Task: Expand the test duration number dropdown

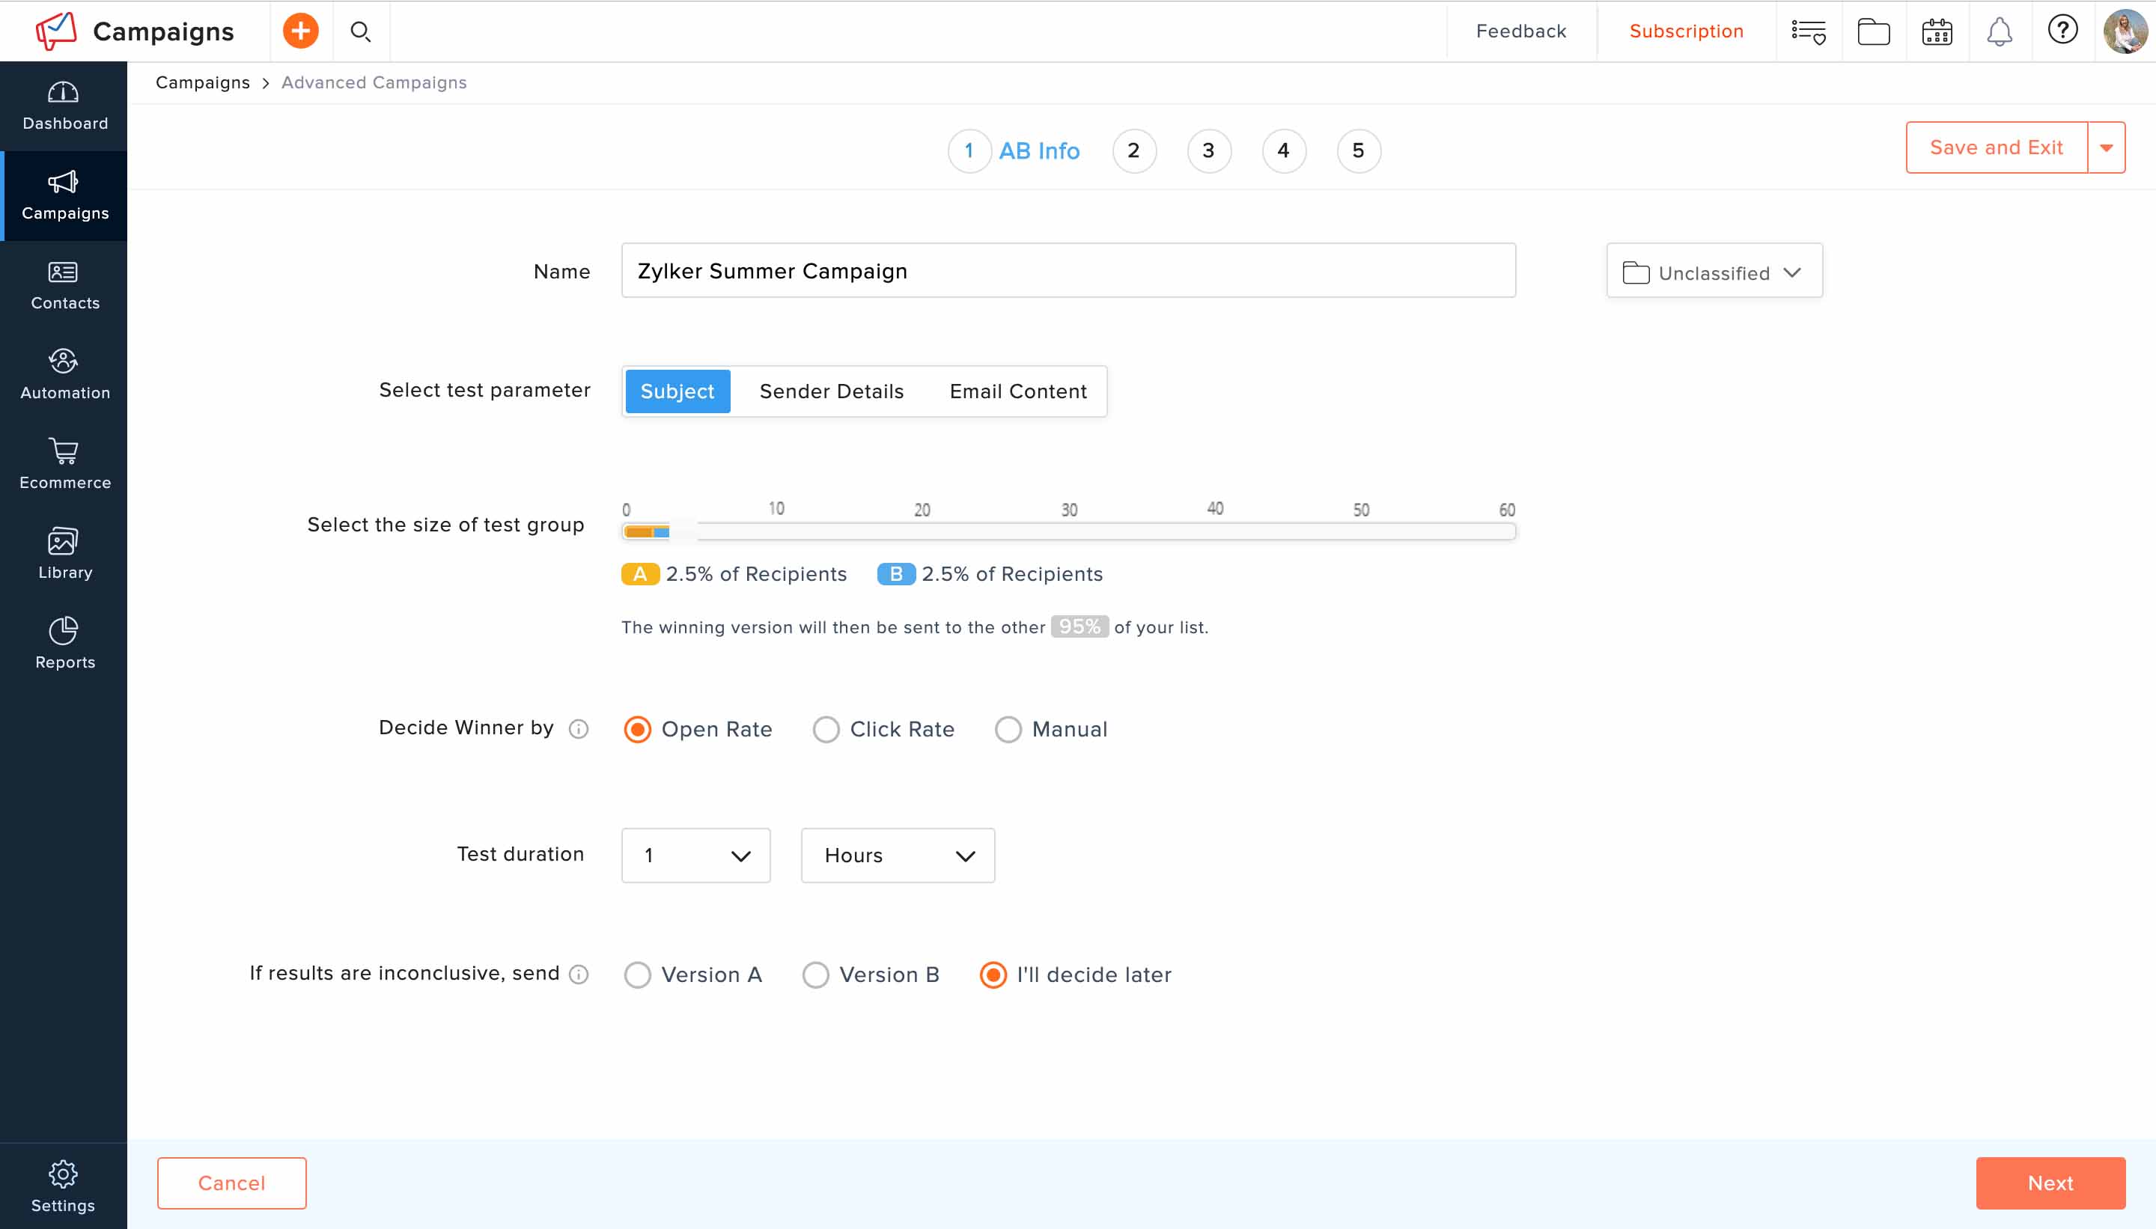Action: coord(695,854)
